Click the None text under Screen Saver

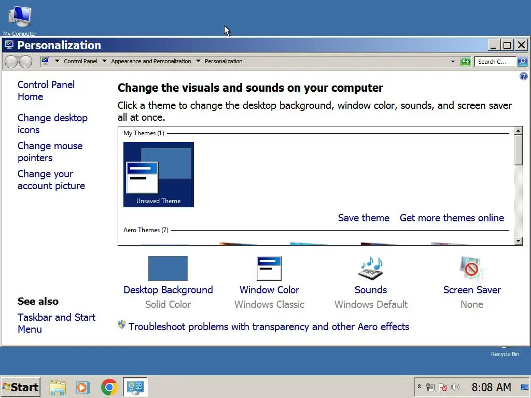[472, 304]
